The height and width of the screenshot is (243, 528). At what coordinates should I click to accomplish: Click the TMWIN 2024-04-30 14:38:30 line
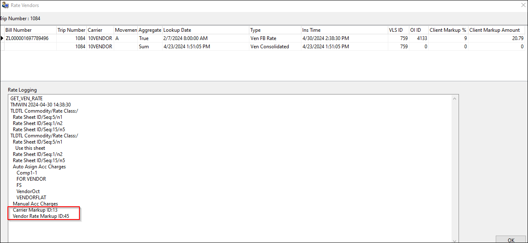[41, 105]
